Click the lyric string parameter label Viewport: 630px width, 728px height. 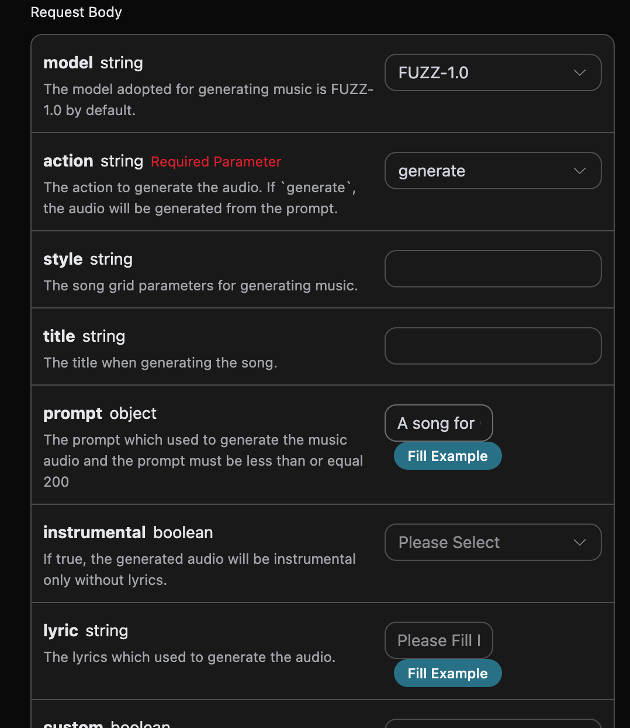pyautogui.click(x=85, y=630)
